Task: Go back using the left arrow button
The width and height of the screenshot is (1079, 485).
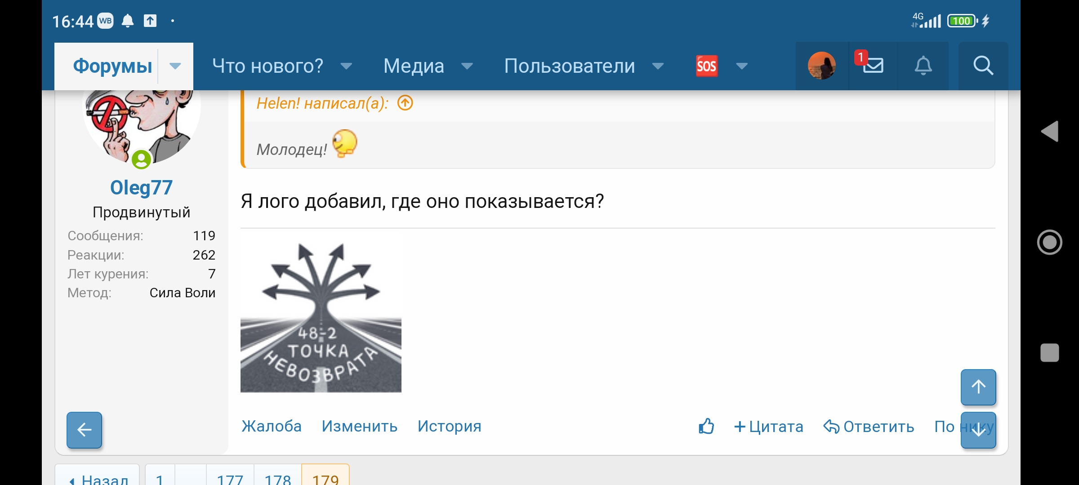Action: (84, 430)
